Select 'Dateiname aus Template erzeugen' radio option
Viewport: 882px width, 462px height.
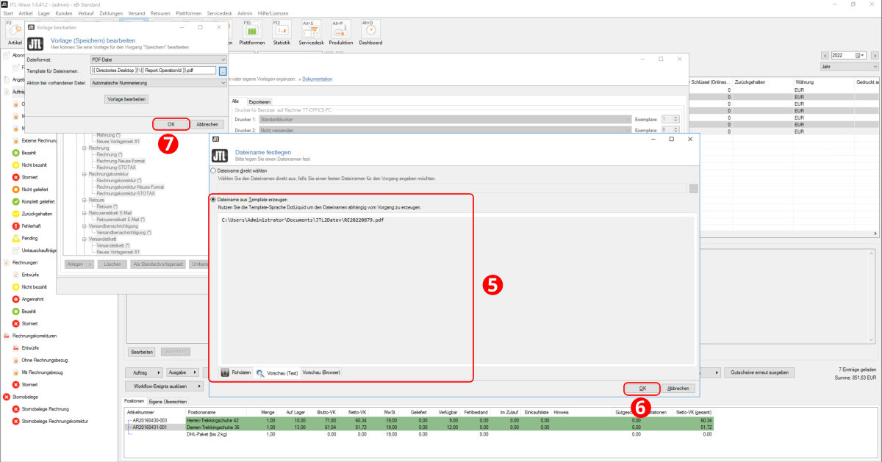[213, 199]
